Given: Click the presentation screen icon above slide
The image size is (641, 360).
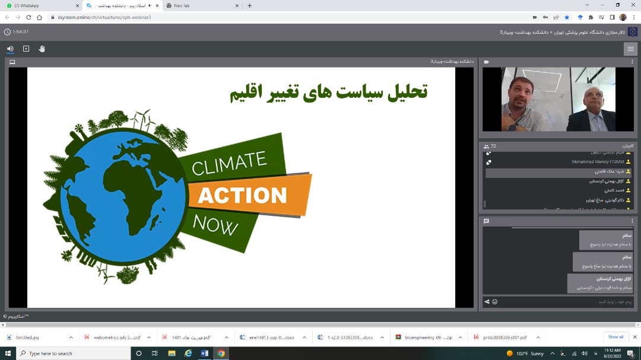Looking at the screenshot, I should point(12,62).
